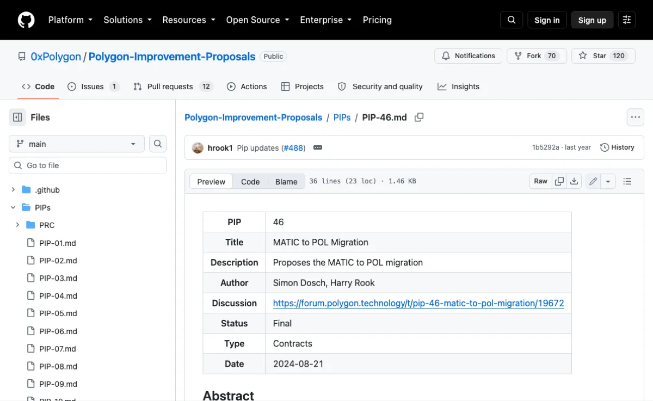The image size is (653, 401).
Task: Open commit 1b5292a link
Action: pos(545,147)
